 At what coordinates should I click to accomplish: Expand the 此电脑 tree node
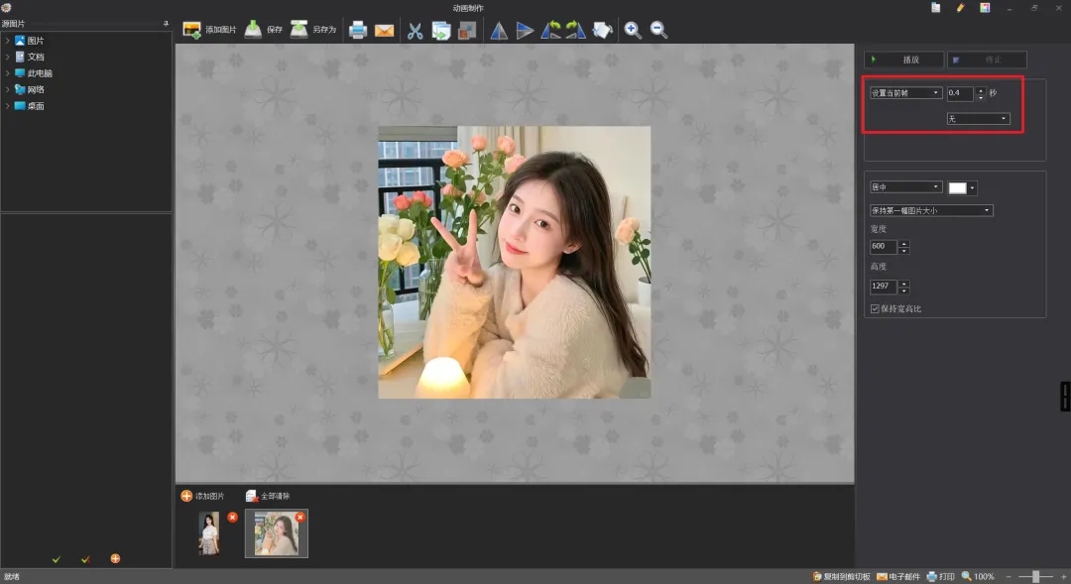tap(7, 73)
